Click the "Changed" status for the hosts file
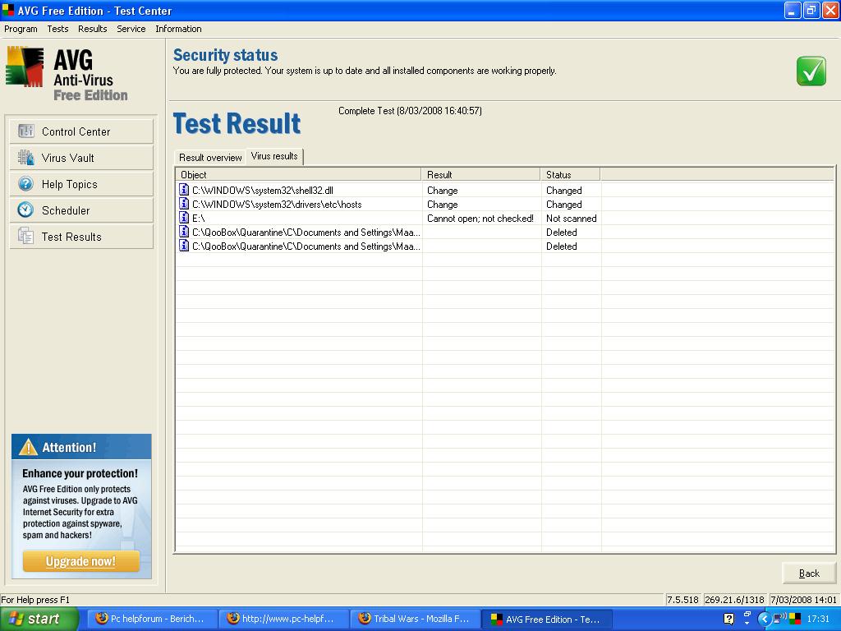841x631 pixels. (563, 205)
